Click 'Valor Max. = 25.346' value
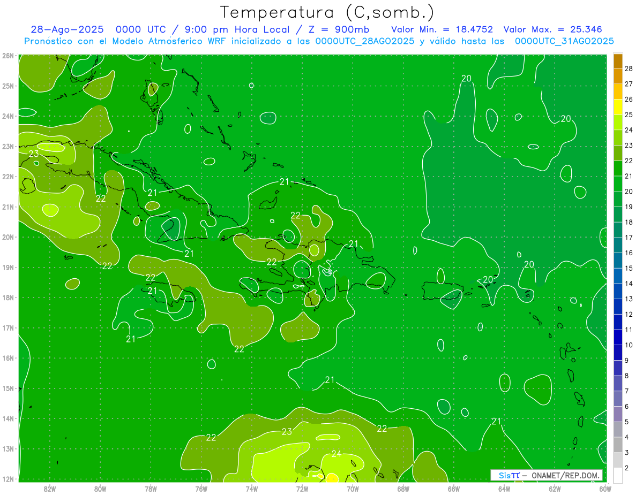 (x=552, y=29)
